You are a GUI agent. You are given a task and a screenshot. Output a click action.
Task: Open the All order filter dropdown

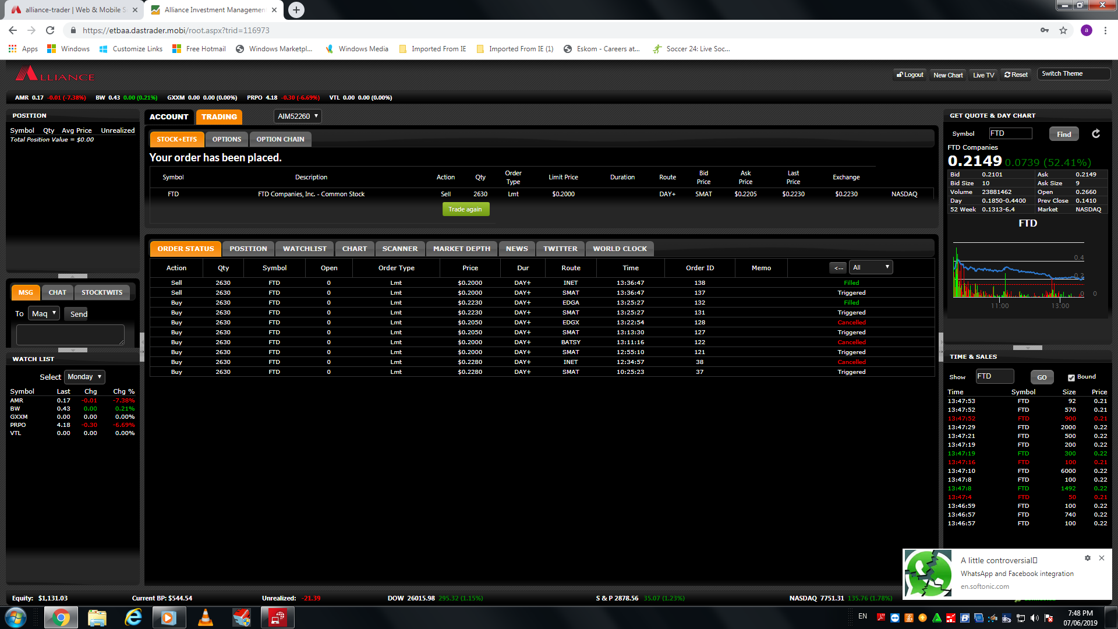click(x=871, y=267)
